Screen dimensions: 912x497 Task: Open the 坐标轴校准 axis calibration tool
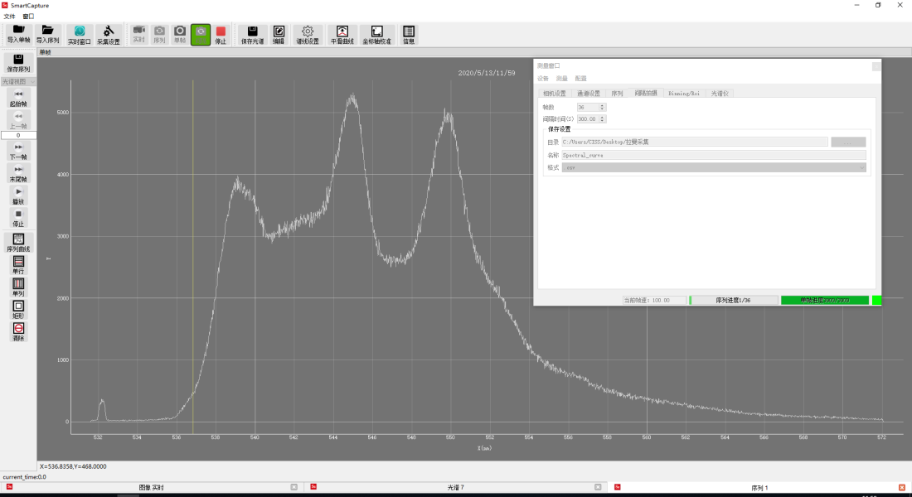pos(377,34)
